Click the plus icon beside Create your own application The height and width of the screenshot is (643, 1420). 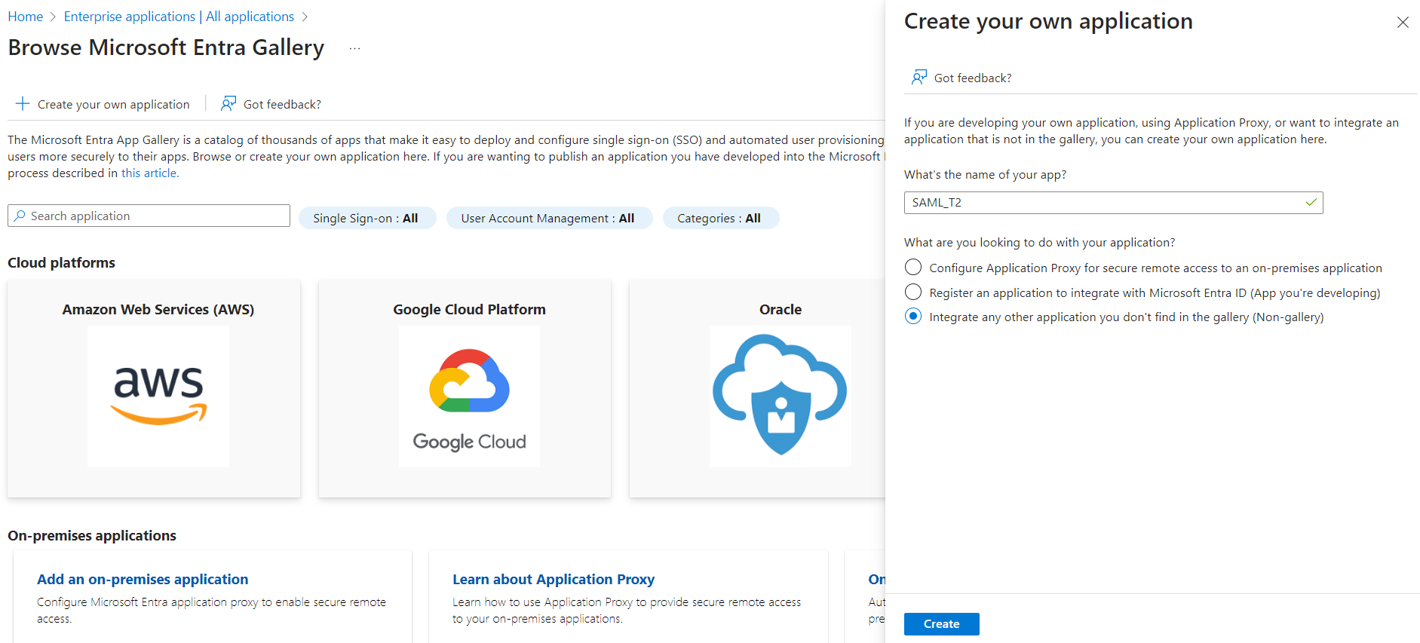coord(23,103)
